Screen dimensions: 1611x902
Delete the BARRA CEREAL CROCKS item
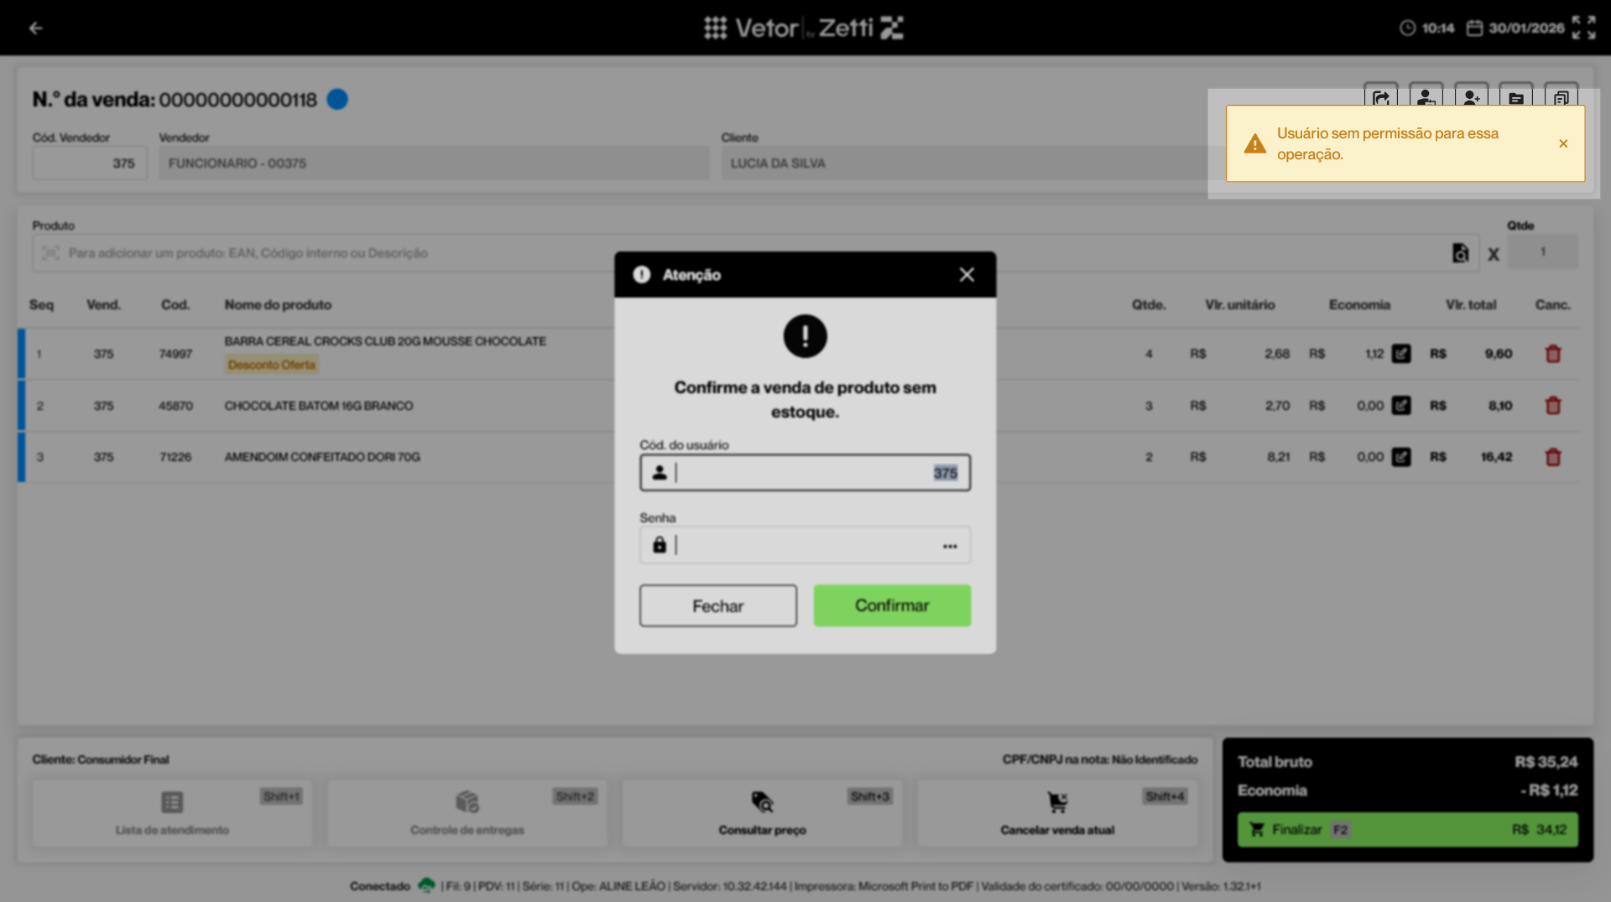(x=1553, y=354)
